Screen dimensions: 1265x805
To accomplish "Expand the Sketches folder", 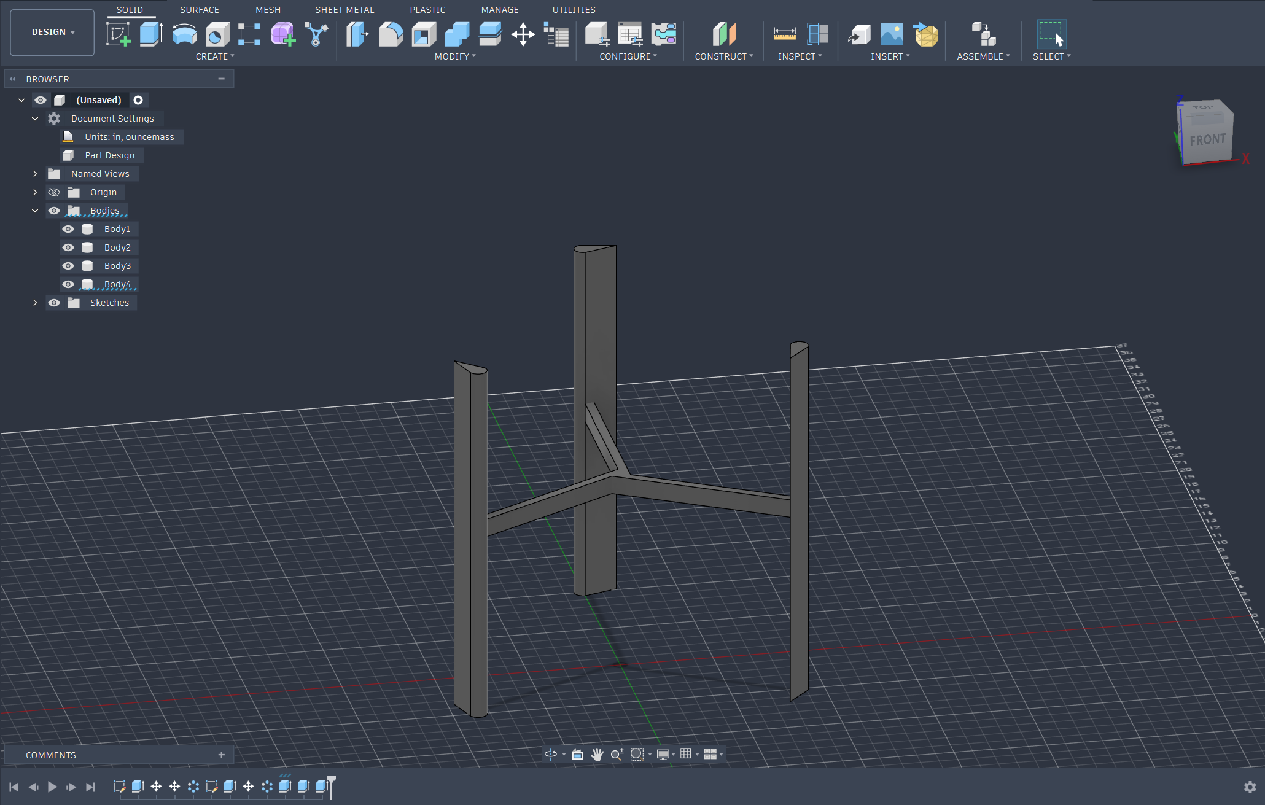I will click(x=35, y=303).
